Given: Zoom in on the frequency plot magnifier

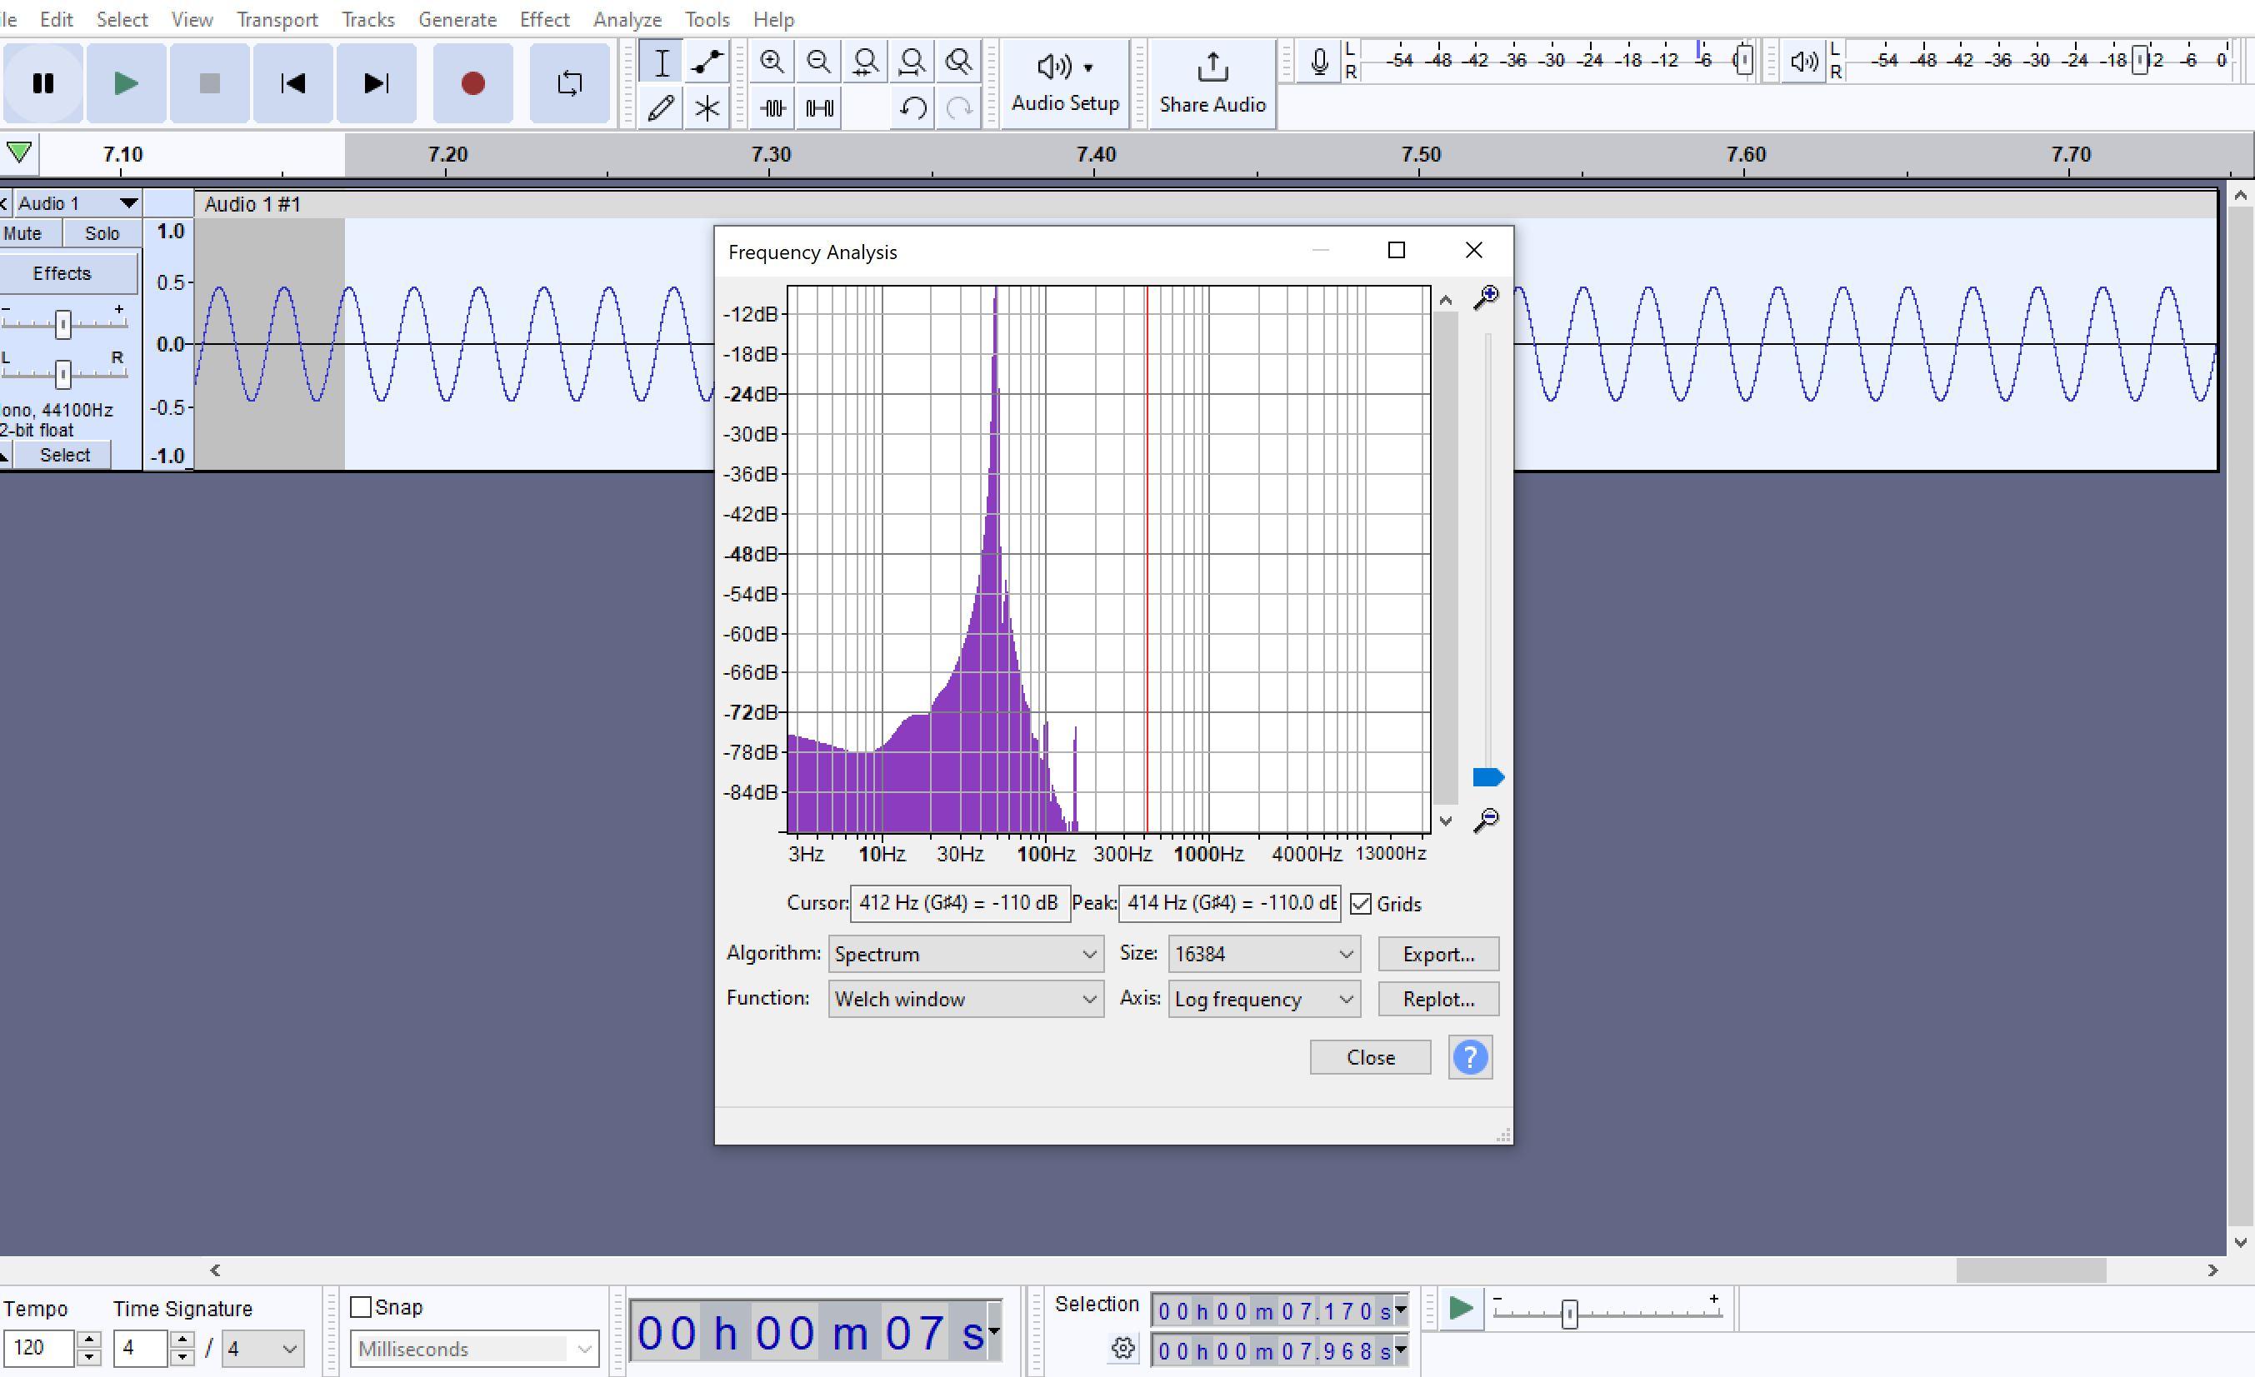Looking at the screenshot, I should [x=1487, y=297].
